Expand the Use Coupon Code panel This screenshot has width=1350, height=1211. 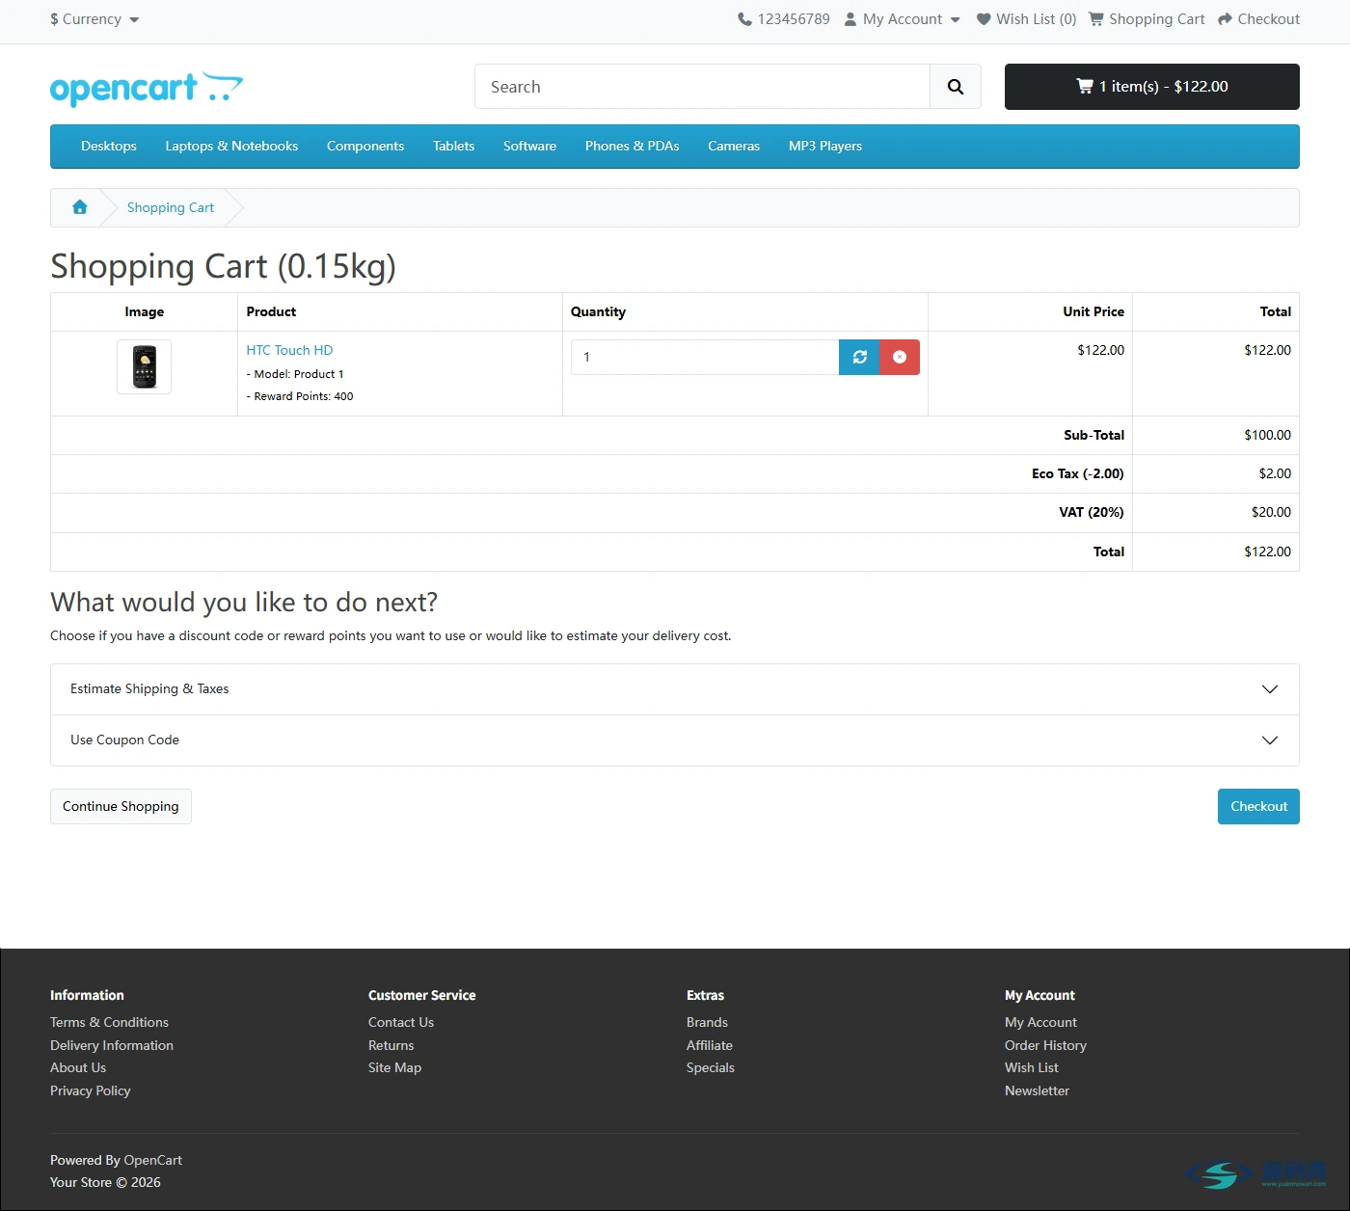pos(675,740)
